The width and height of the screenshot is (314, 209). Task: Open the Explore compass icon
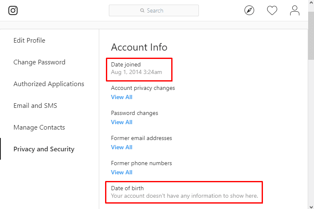pos(249,10)
